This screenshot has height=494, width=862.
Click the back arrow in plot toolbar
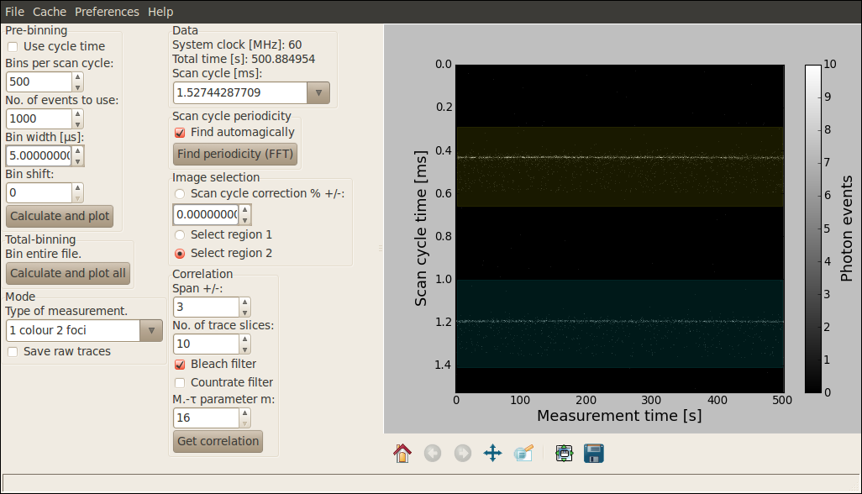click(x=433, y=454)
